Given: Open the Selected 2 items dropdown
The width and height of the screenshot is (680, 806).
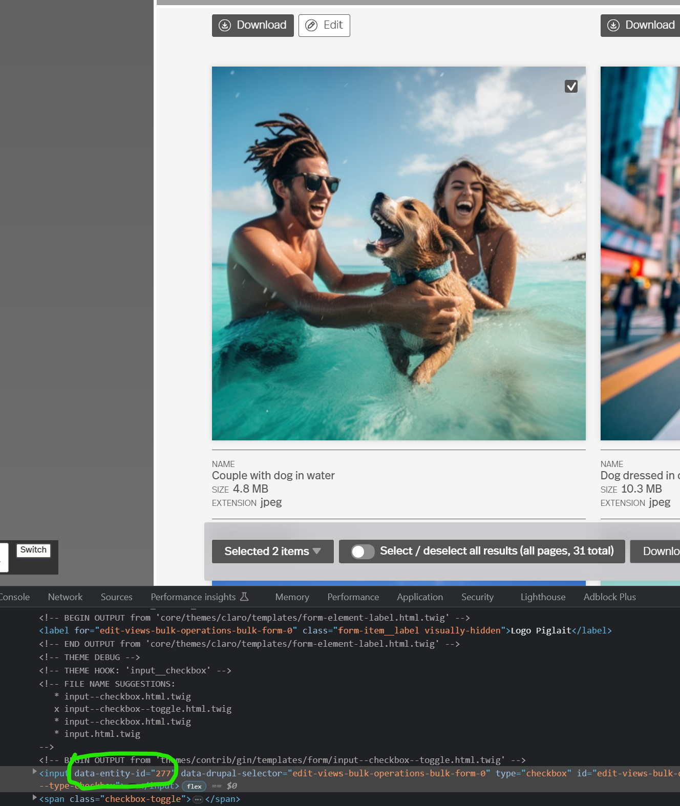Looking at the screenshot, I should click(272, 552).
